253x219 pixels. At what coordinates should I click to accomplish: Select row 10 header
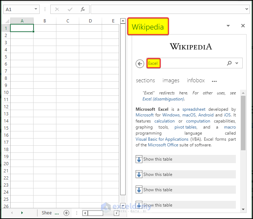click(6, 92)
